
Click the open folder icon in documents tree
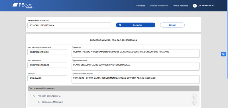(34, 96)
